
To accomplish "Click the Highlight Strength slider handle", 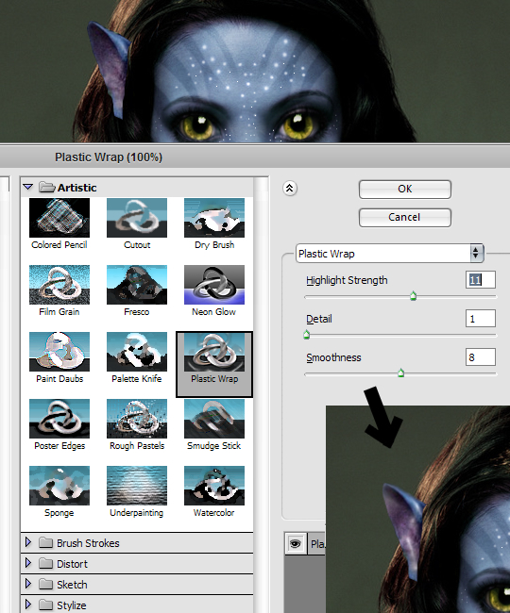I will (x=413, y=296).
